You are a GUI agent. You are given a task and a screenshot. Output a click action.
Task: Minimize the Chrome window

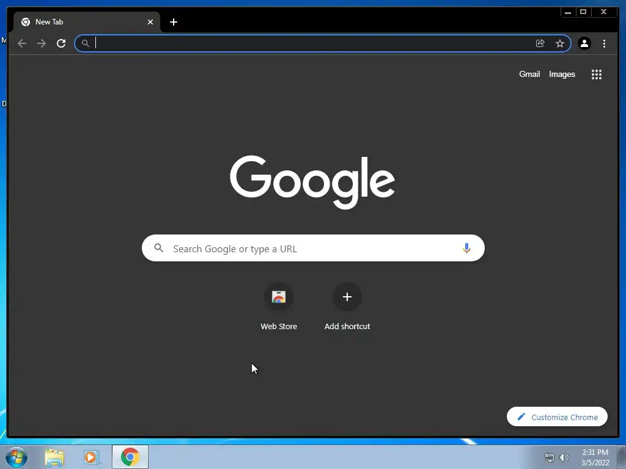coord(568,12)
